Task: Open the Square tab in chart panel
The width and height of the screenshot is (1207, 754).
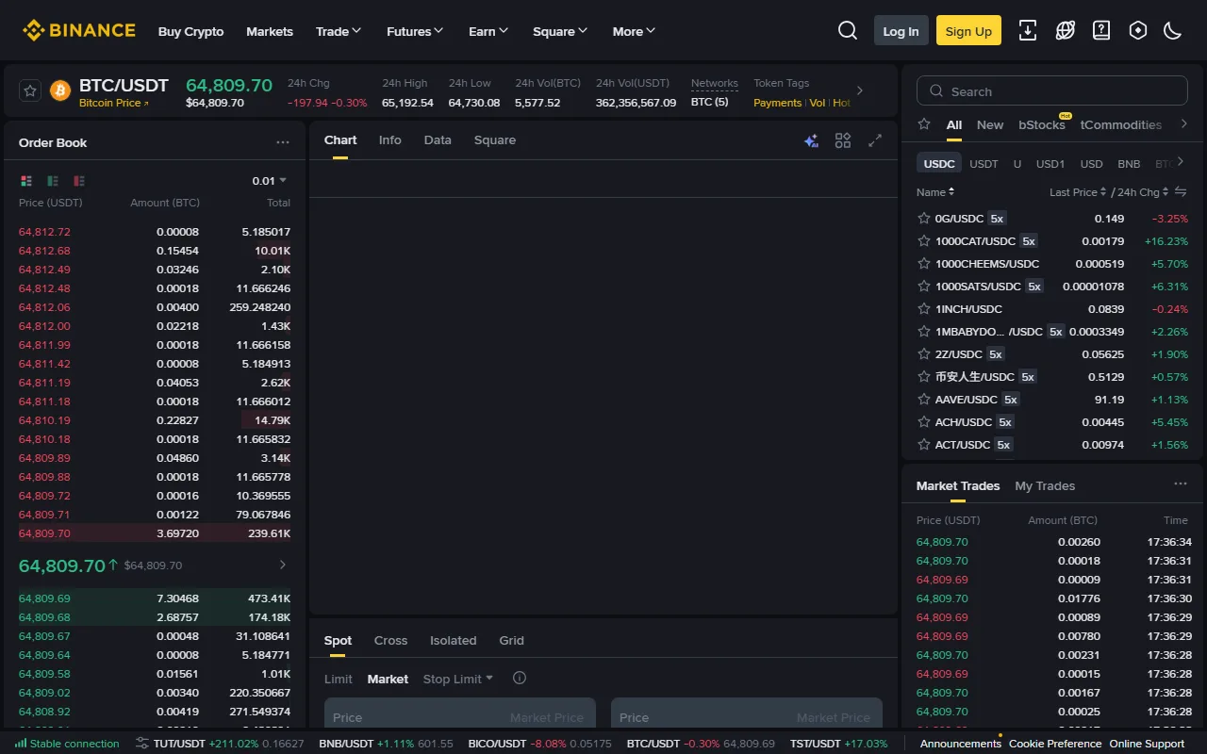Action: 495,139
